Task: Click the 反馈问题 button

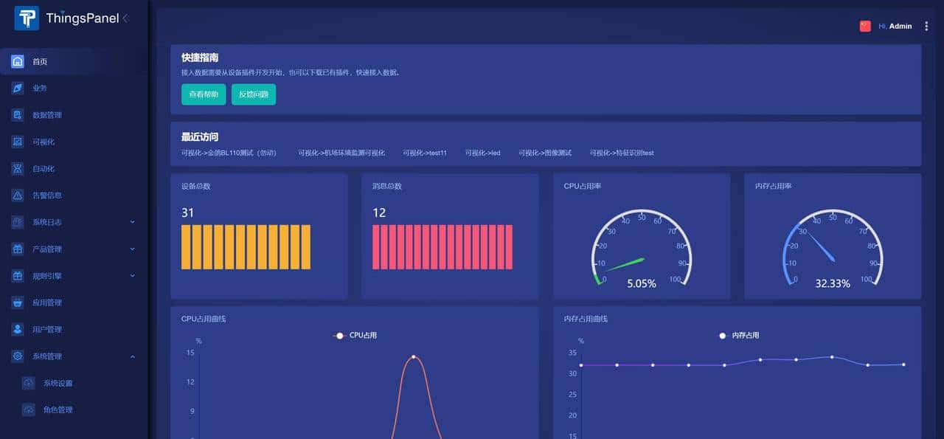Action: point(254,94)
